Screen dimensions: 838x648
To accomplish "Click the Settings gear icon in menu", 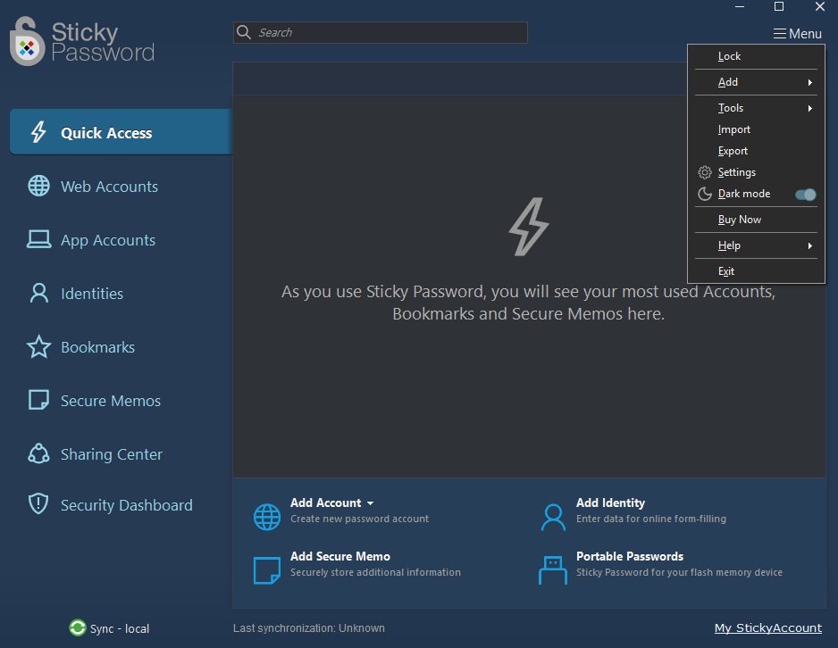I will tap(705, 172).
